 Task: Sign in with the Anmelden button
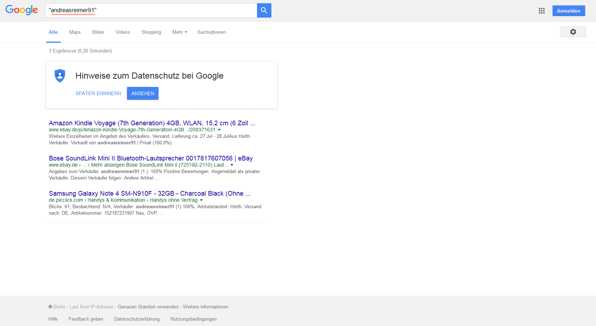click(569, 11)
